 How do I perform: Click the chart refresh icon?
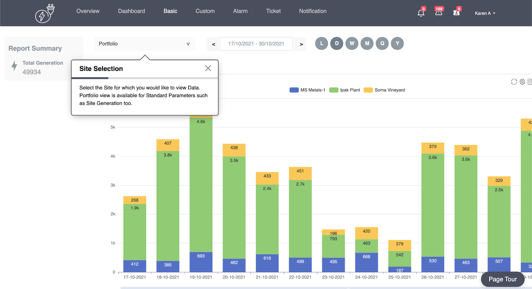(x=514, y=82)
